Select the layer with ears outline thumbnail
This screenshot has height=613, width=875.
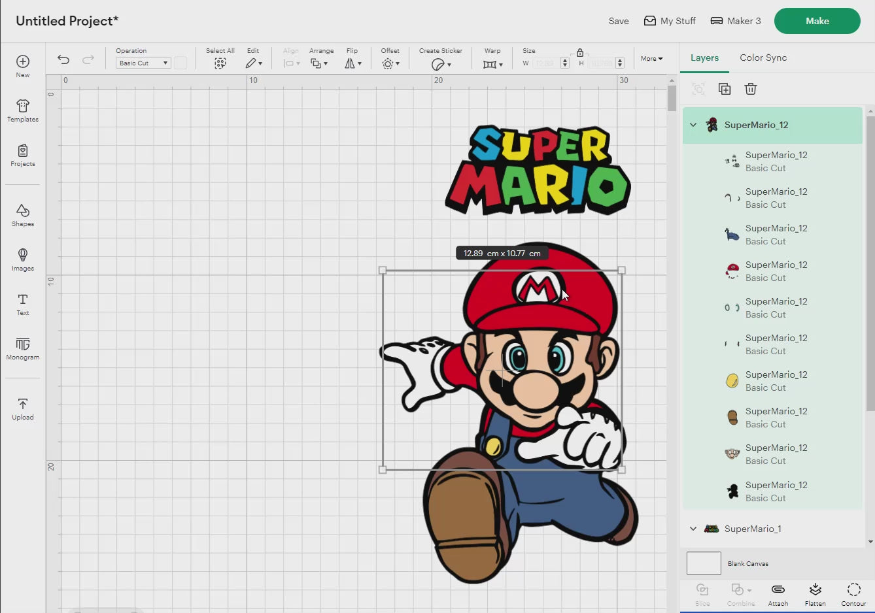click(x=772, y=308)
